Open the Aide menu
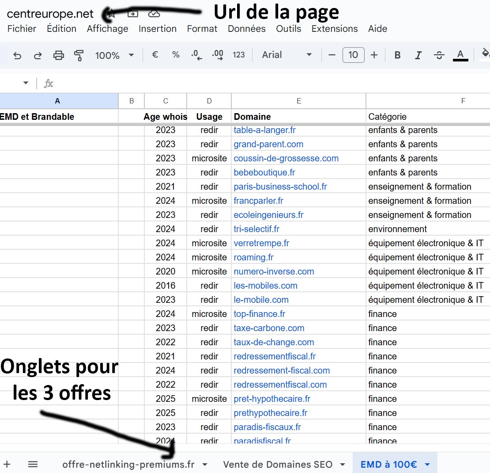Screen dimensions: 490x473 [377, 29]
